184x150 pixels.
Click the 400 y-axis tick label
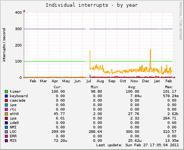19,13
